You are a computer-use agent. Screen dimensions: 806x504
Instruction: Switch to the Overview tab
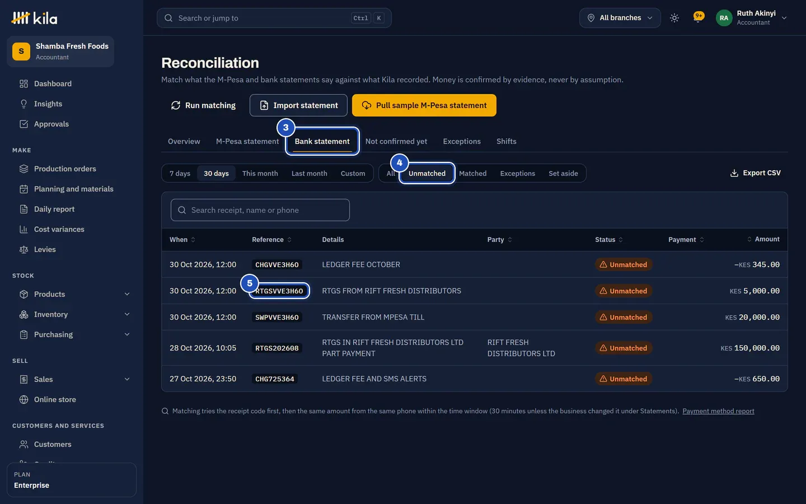click(x=184, y=142)
